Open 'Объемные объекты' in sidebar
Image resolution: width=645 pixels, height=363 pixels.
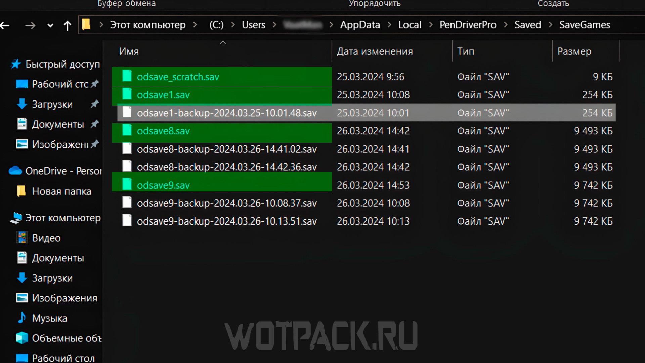[x=67, y=338]
